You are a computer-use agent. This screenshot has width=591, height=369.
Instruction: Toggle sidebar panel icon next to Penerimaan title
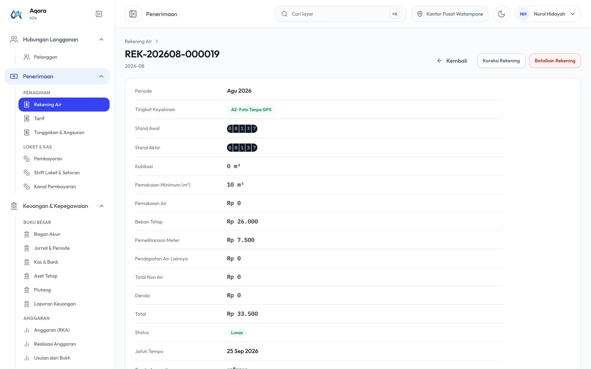133,14
